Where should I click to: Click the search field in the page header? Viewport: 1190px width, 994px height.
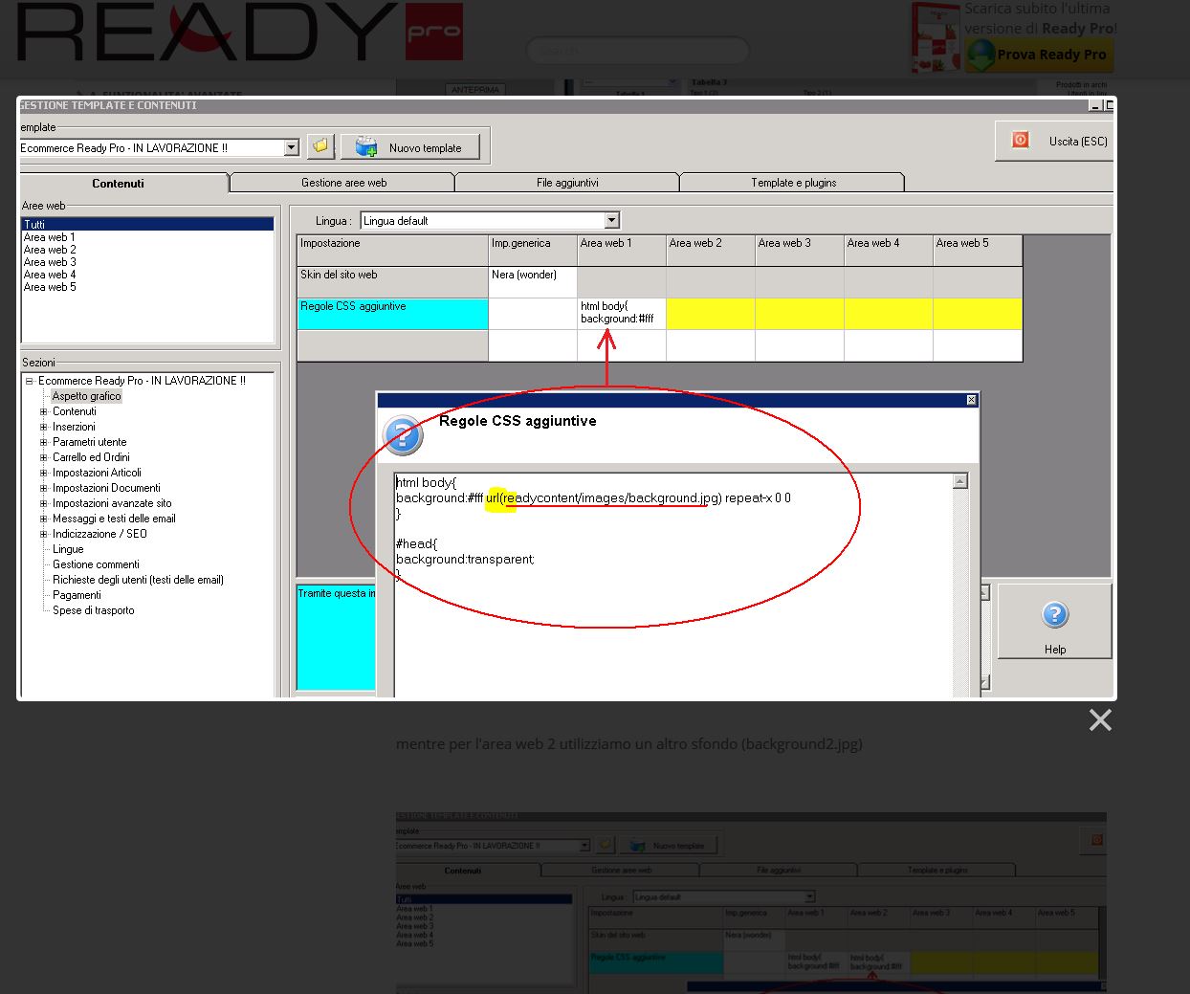638,50
